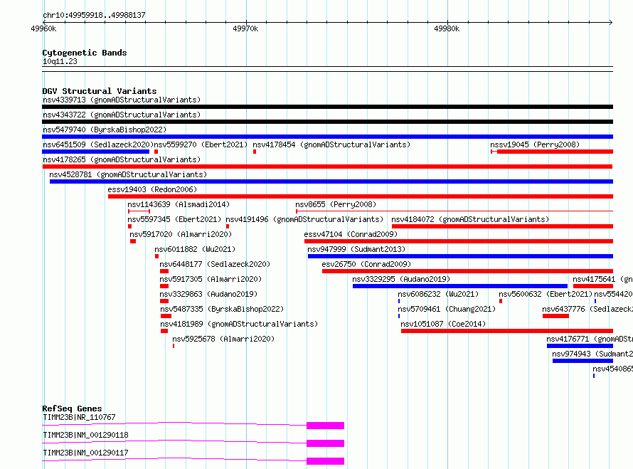This screenshot has width=633, height=469.
Task: Click the 49970k ruler tick label
Action: coord(245,28)
